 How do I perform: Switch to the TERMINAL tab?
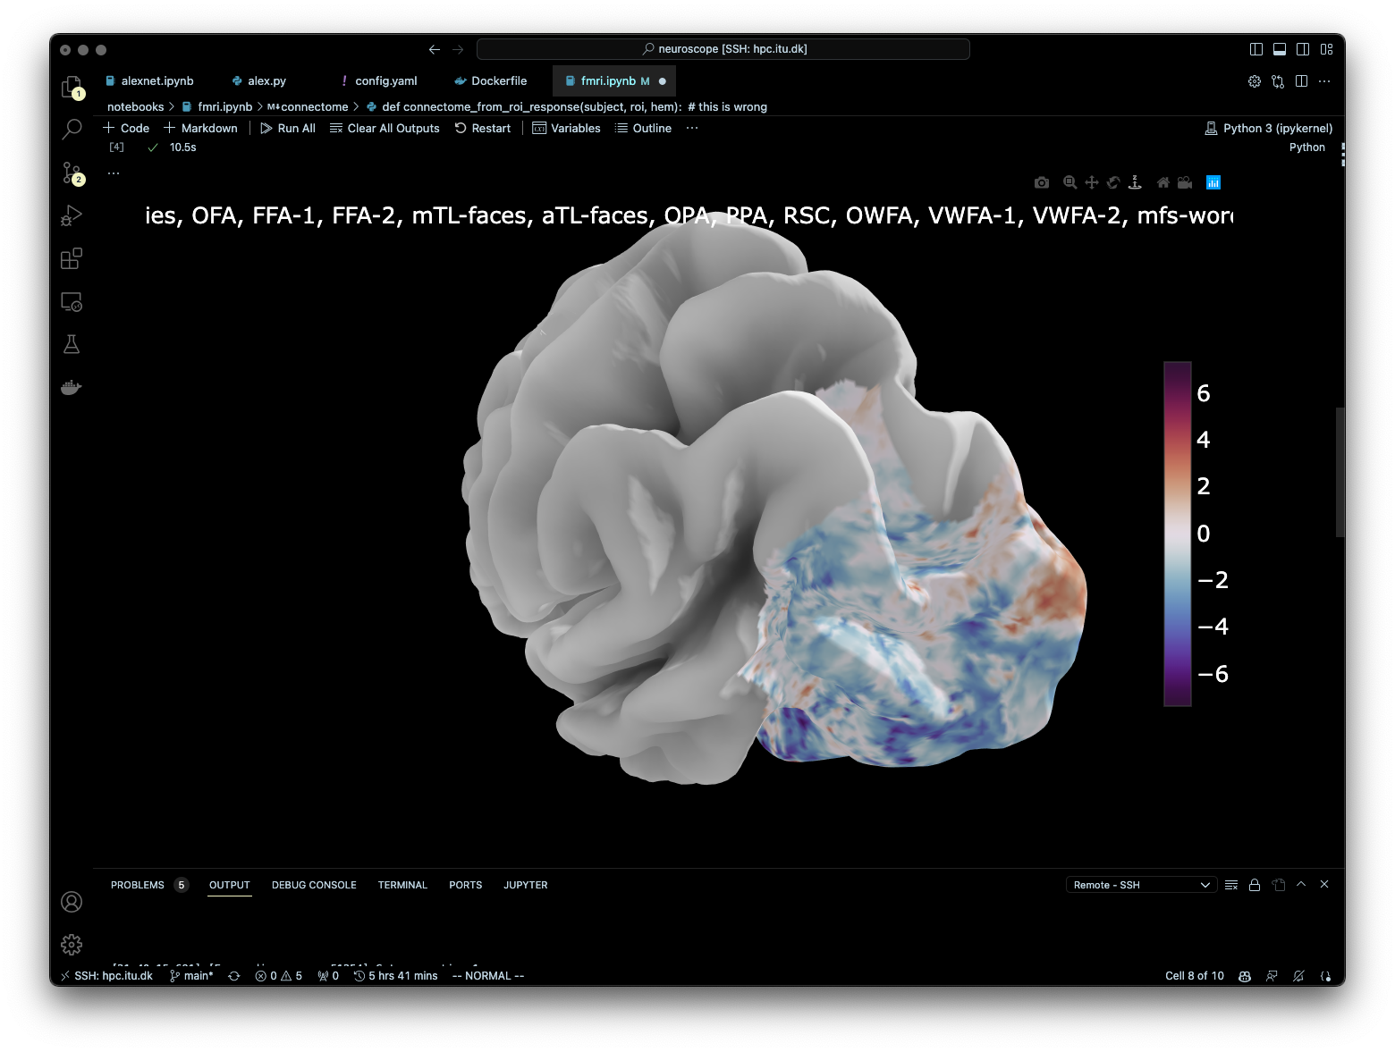click(x=402, y=885)
